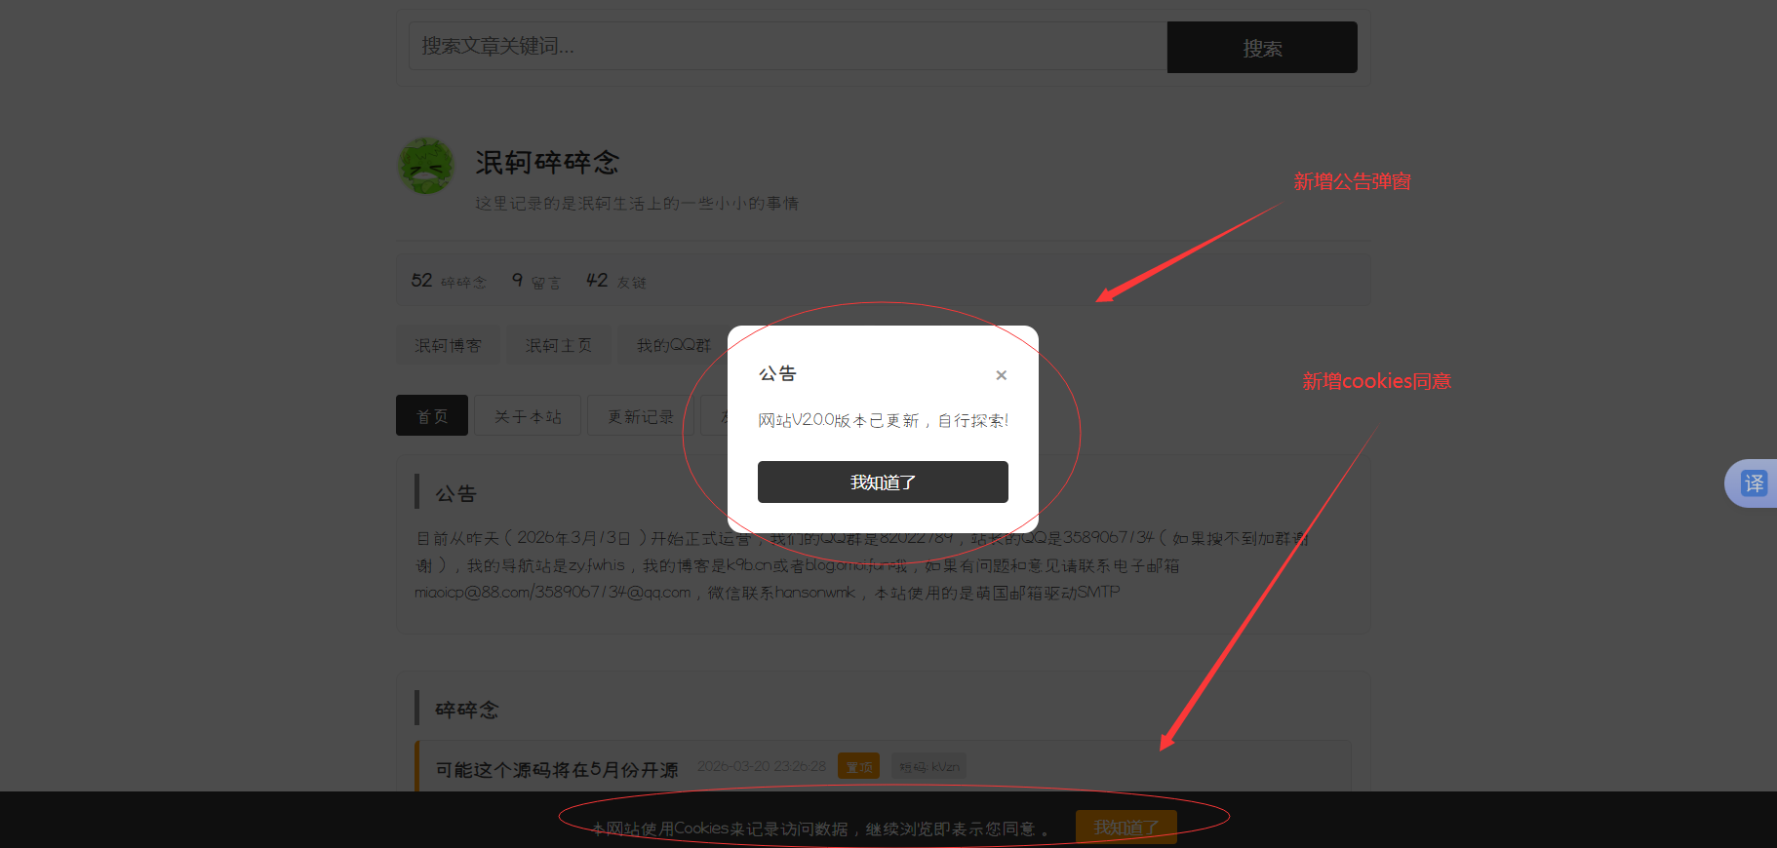Go to the 泯轲主页 link
1777x848 pixels.
[558, 345]
